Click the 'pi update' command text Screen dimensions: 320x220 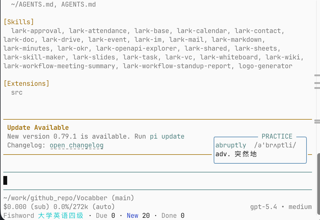167,136
